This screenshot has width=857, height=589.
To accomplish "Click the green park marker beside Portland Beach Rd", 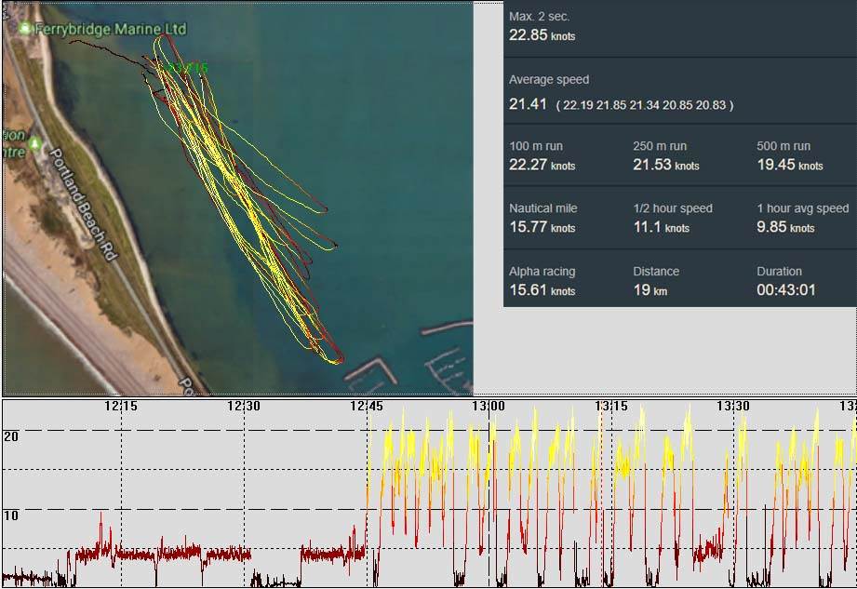I will (x=35, y=144).
